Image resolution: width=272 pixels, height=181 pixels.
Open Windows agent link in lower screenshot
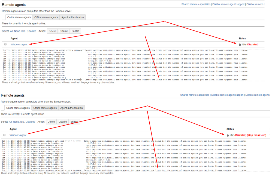18,135
